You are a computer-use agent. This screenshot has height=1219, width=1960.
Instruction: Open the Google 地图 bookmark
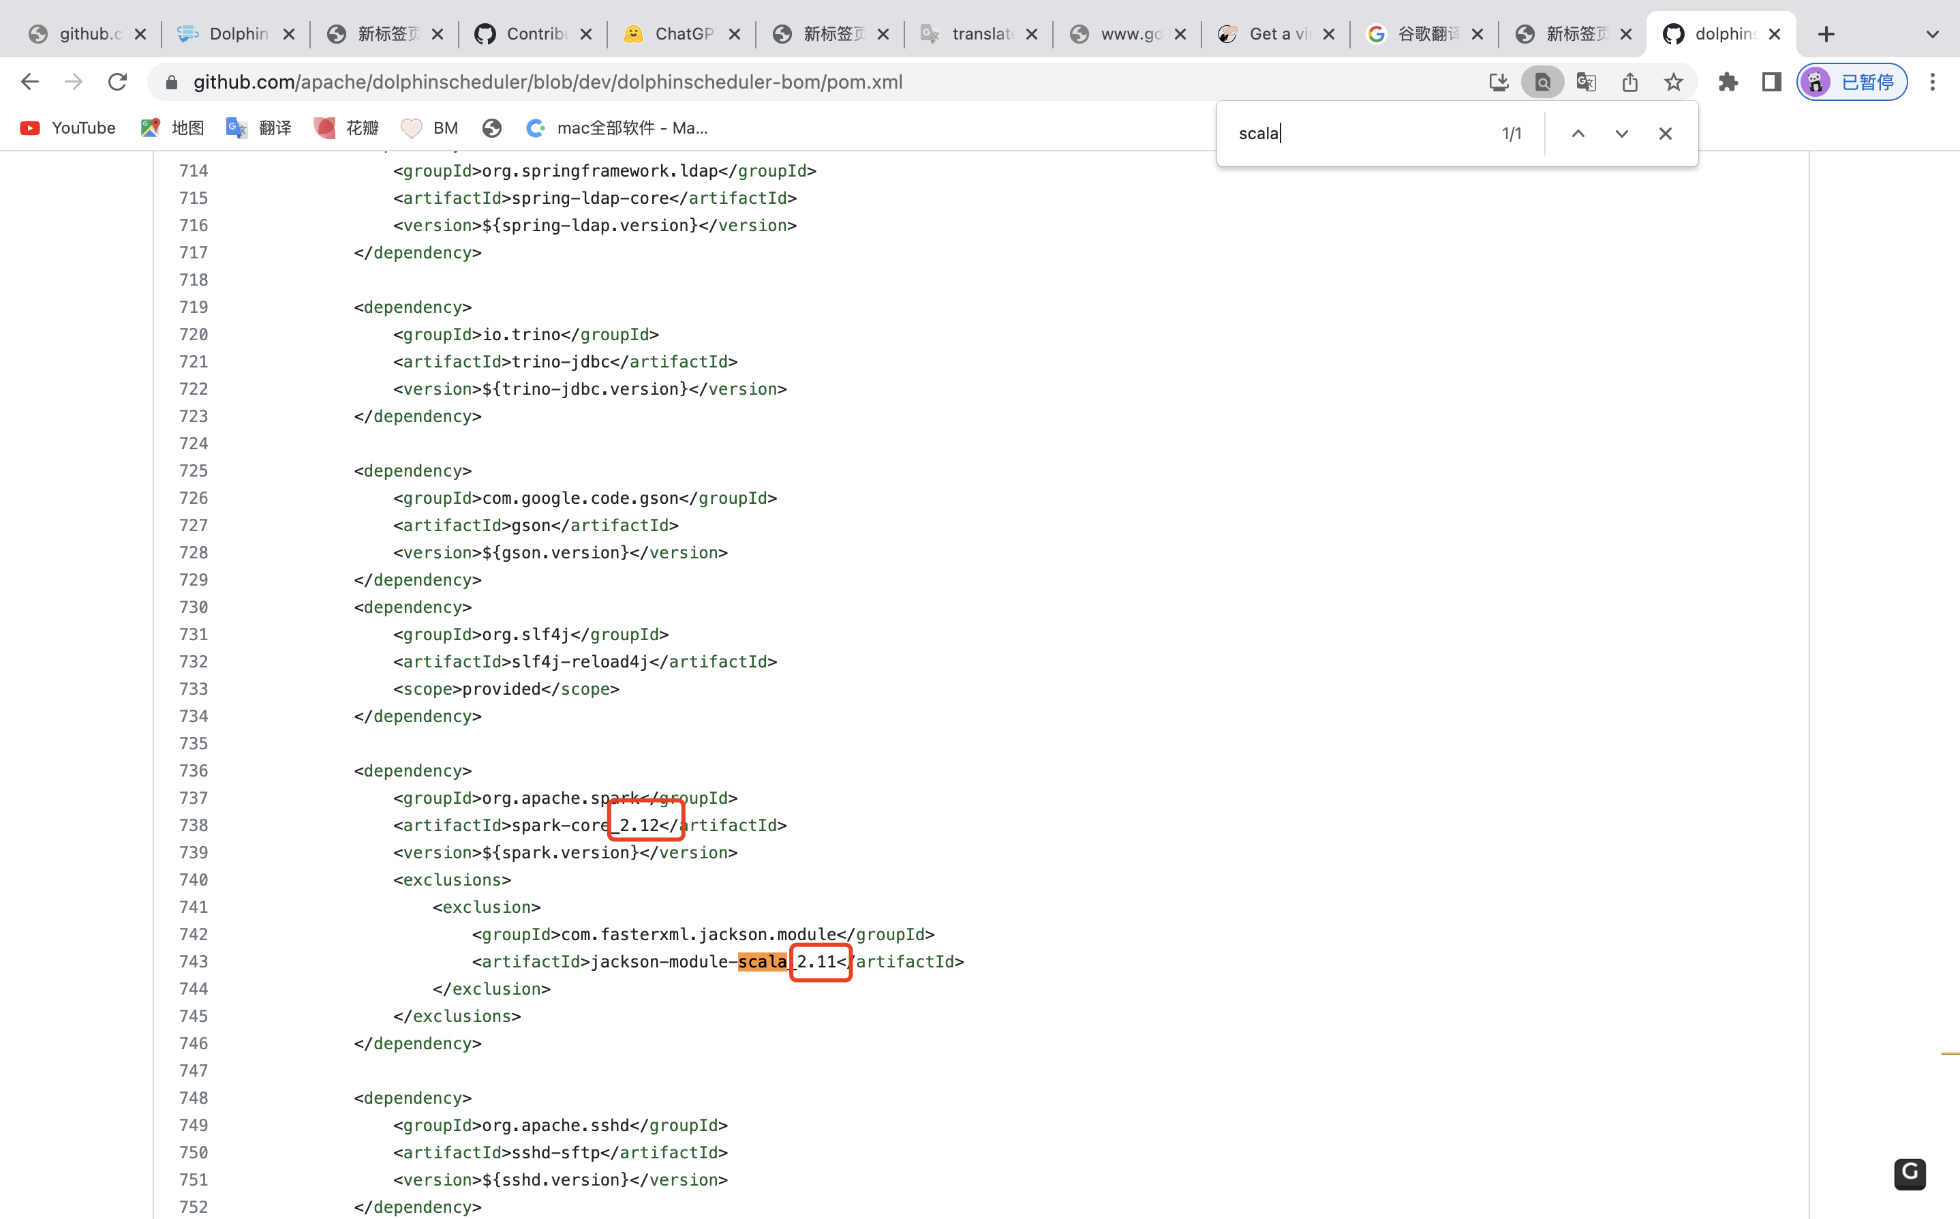point(170,127)
